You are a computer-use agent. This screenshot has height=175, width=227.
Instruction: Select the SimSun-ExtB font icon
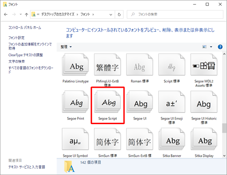(139, 139)
